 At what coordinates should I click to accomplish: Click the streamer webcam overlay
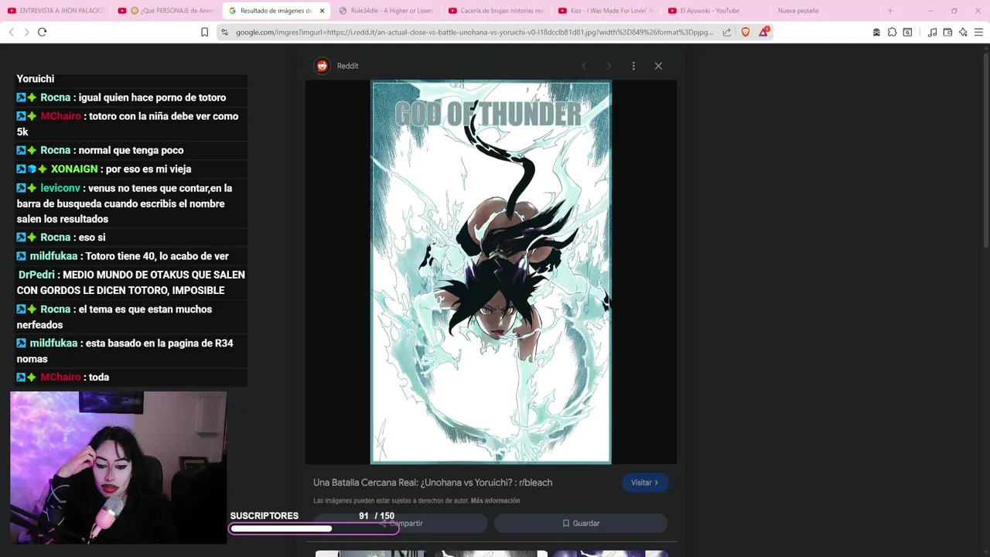coord(118,467)
